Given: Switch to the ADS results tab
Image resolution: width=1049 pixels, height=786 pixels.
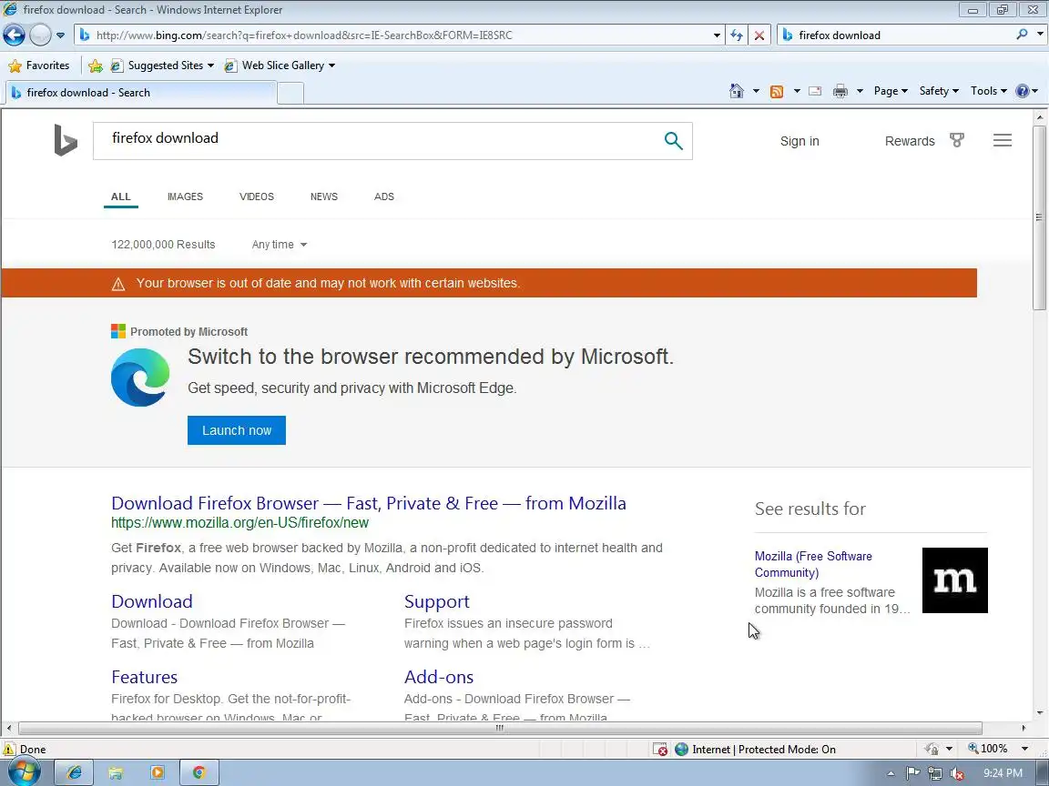Looking at the screenshot, I should click(384, 196).
